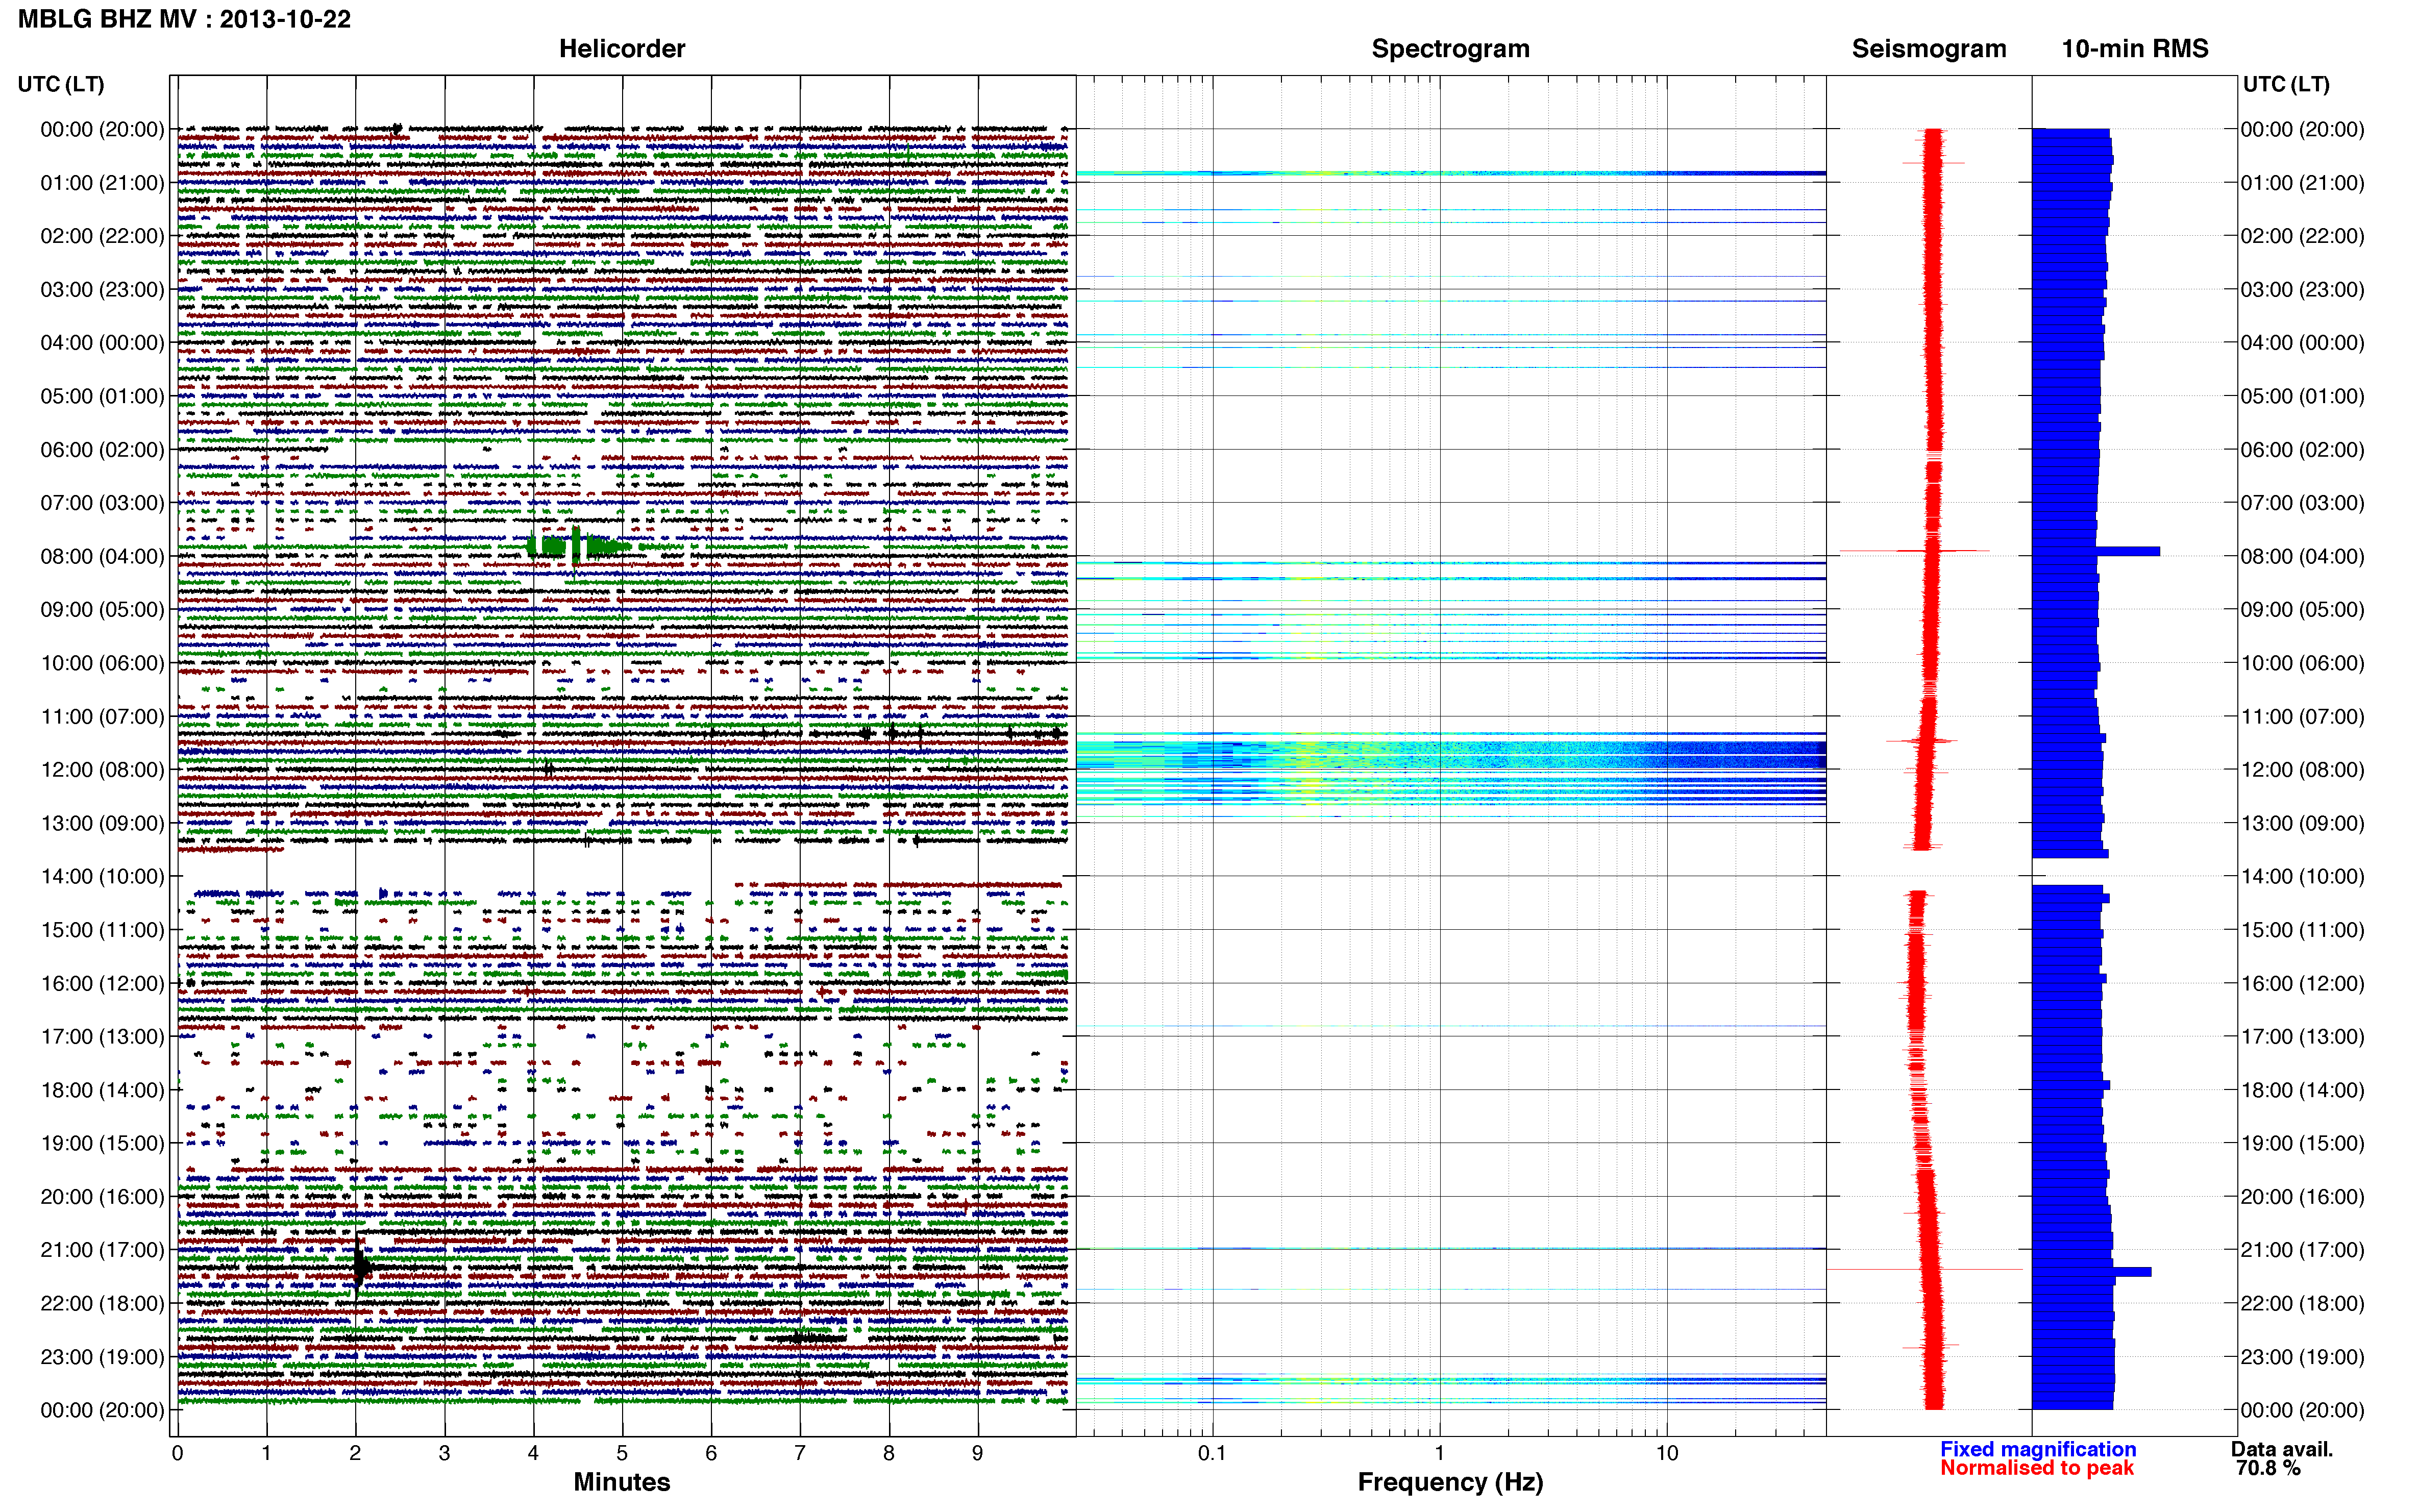Click the '70.8 %' data availability value
Image resolution: width=2419 pixels, height=1512 pixels.
pyautogui.click(x=2269, y=1468)
